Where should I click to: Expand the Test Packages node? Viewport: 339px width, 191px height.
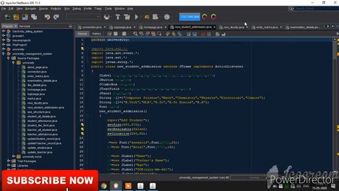click(x=8, y=161)
